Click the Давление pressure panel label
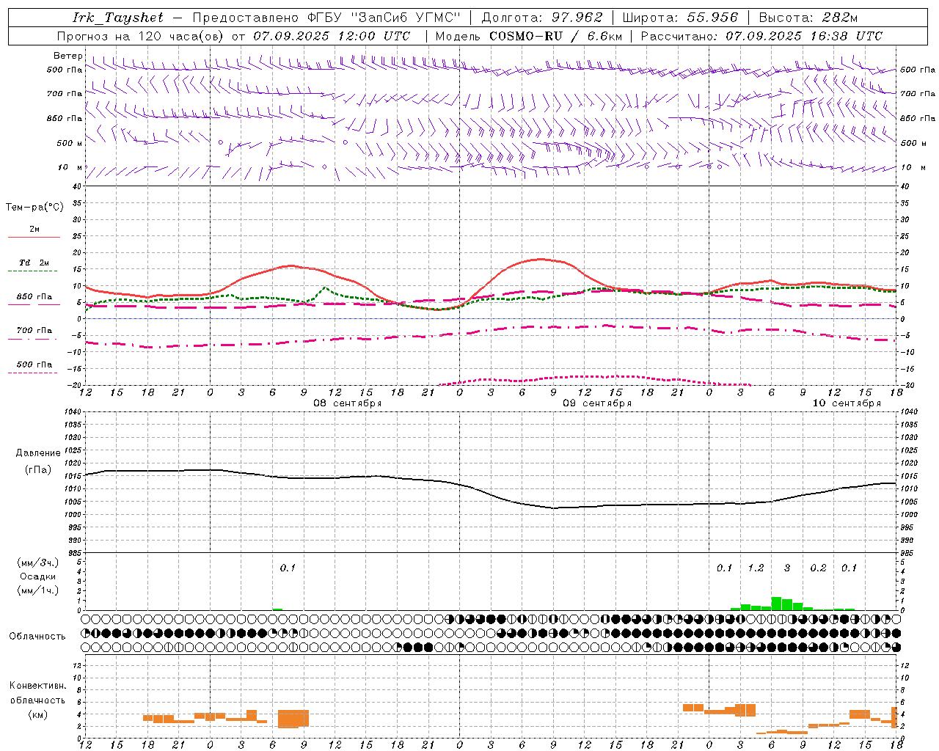Viewport: 939px width, 751px height. (x=38, y=453)
